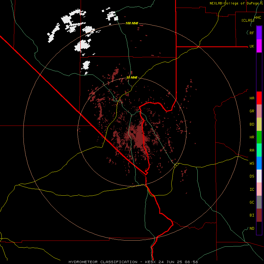
Task: Click the ND legend label
Action: tap(252, 229)
